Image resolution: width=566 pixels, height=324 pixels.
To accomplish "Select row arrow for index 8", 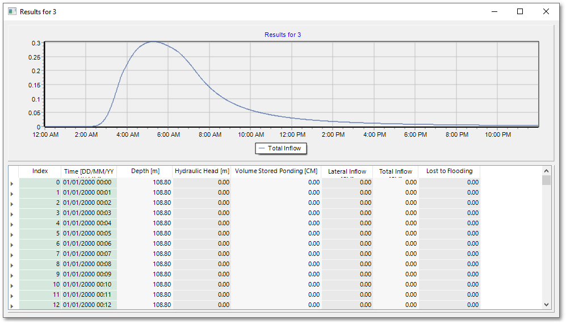I will tap(12, 265).
